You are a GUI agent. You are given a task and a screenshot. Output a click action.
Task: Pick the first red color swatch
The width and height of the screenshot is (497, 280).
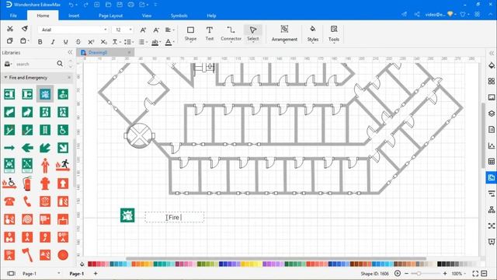[x=90, y=264]
